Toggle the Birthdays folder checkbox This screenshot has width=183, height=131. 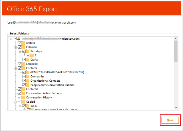click(x=24, y=51)
